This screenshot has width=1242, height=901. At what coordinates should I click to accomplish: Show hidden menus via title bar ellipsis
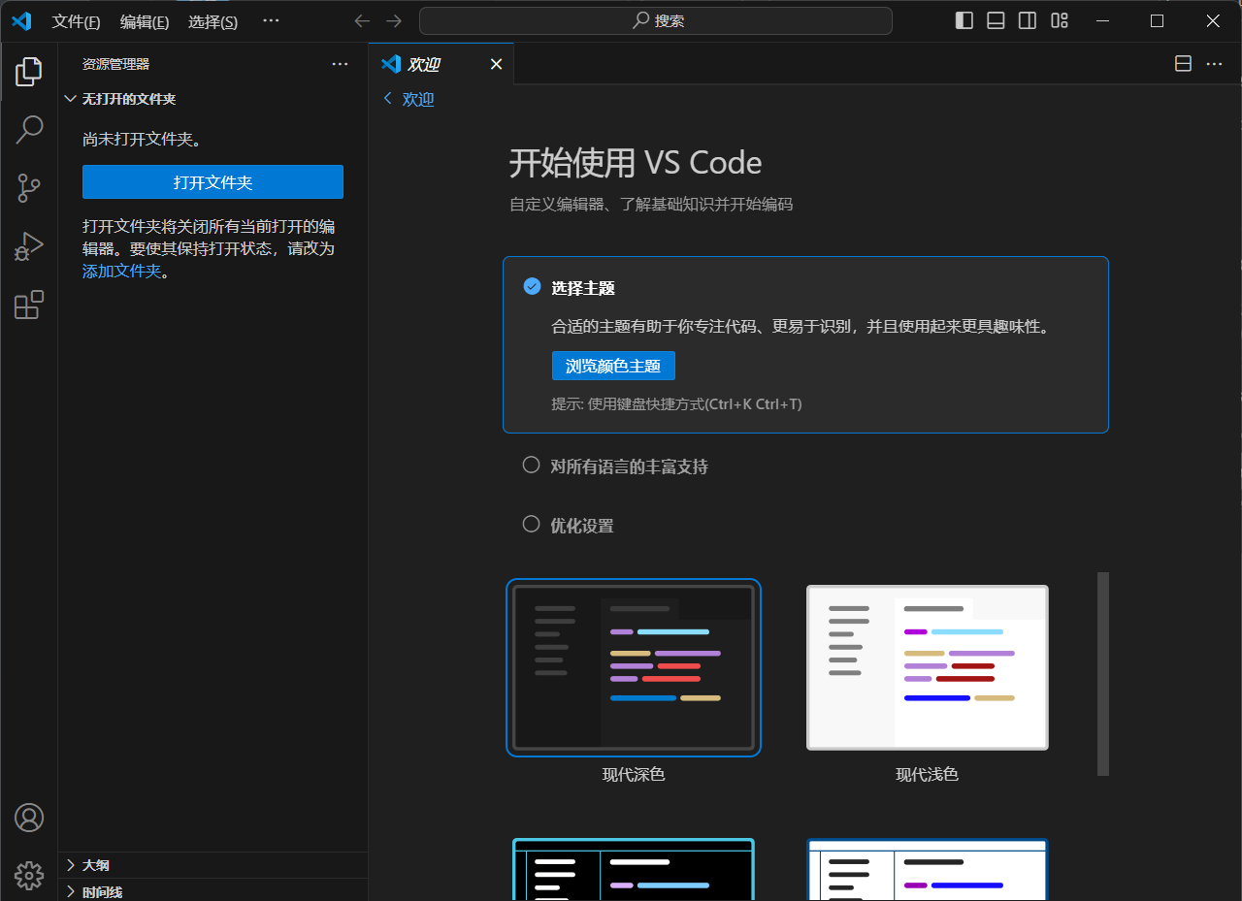271,21
